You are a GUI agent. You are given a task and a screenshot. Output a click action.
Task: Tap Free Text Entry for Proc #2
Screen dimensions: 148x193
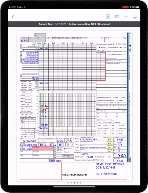pos(109,150)
